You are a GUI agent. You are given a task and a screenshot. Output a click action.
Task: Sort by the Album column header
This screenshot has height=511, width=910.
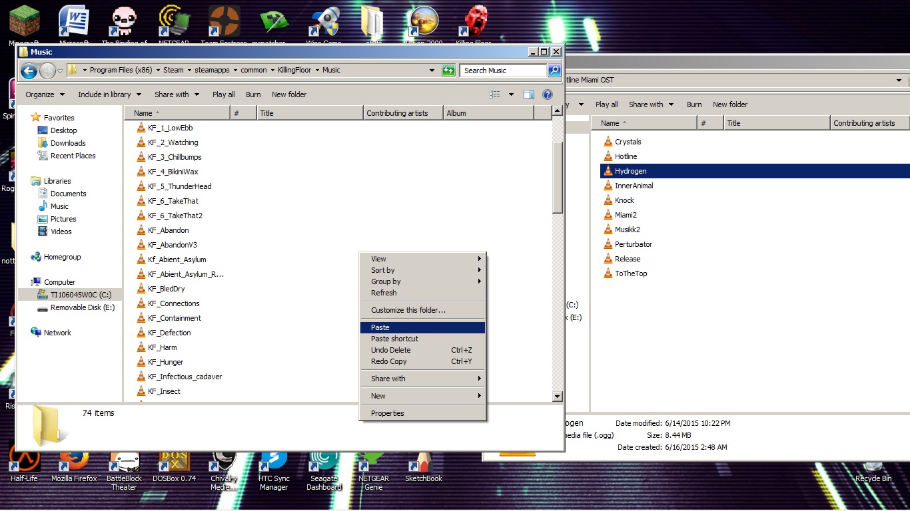tap(488, 113)
